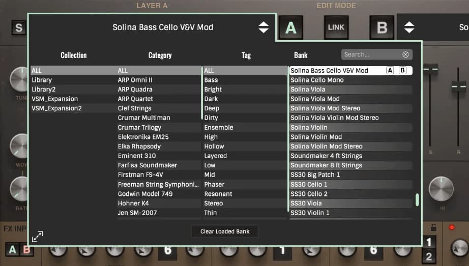This screenshot has height=266, width=469.
Task: Open the Layer A preset selector arrows
Action: [x=263, y=27]
